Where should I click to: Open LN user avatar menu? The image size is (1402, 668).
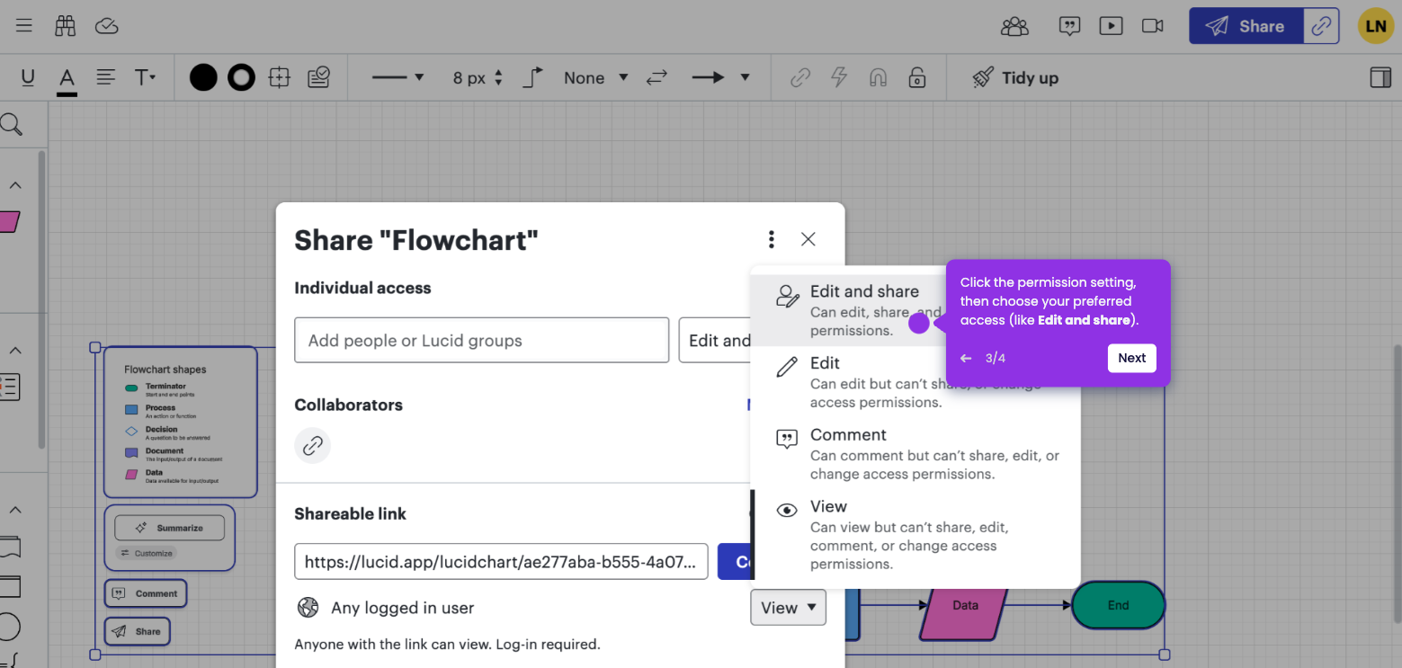pos(1376,26)
